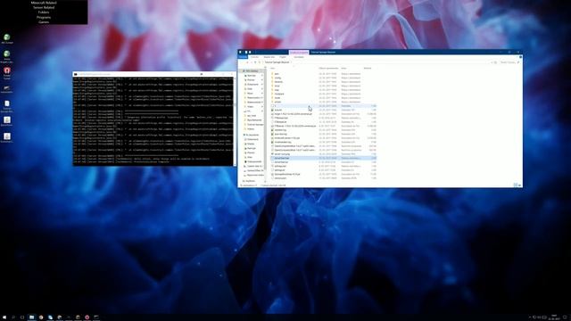Click the command prompt title bar icon
Viewport: 571px width, 321px height.
click(x=75, y=74)
